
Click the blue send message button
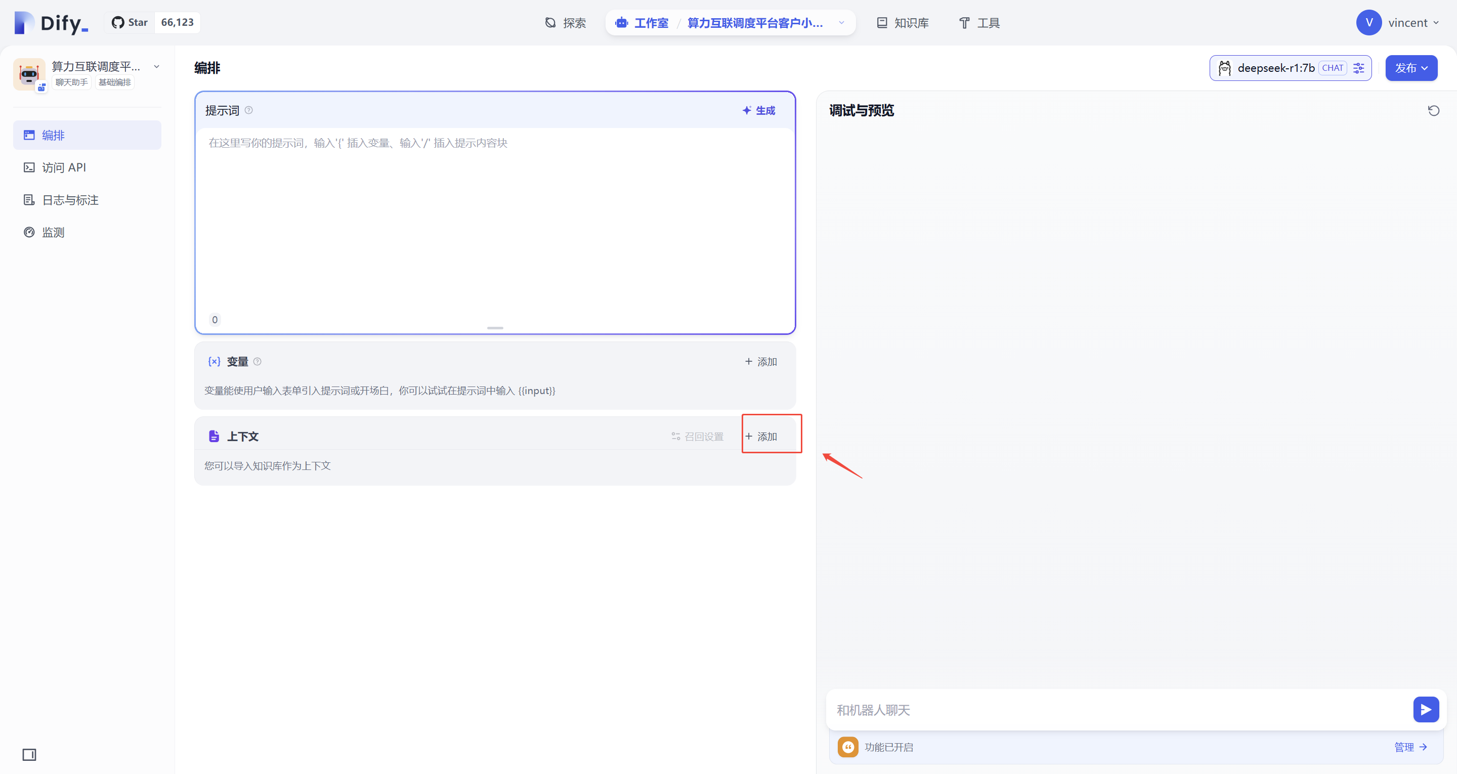[1426, 709]
